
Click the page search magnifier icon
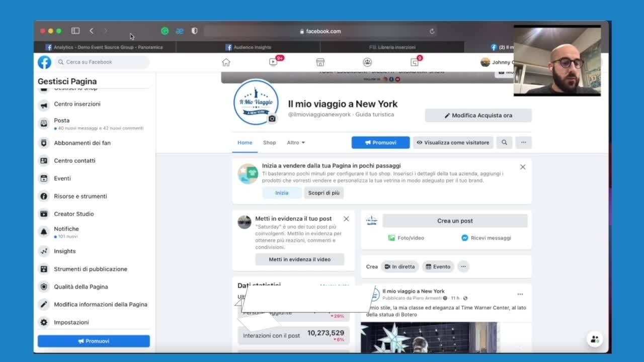(x=504, y=143)
